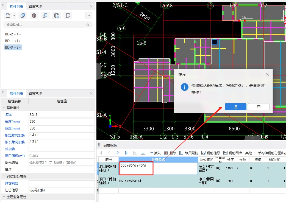Click the search magnifier icon
Screen dimensions: 286x202
click(88, 25)
